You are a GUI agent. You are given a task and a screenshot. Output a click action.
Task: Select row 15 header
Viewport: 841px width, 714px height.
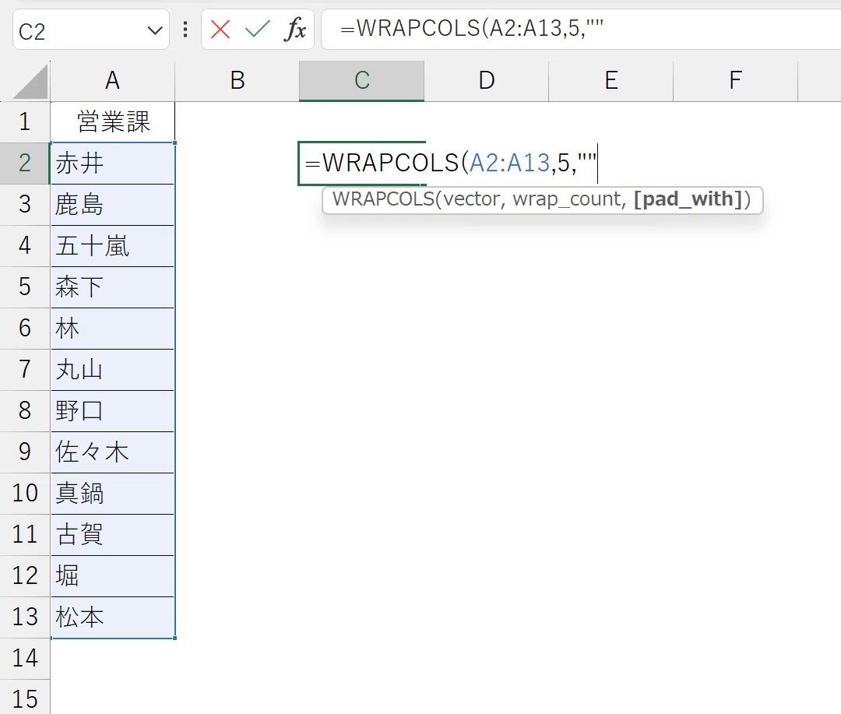tap(25, 698)
